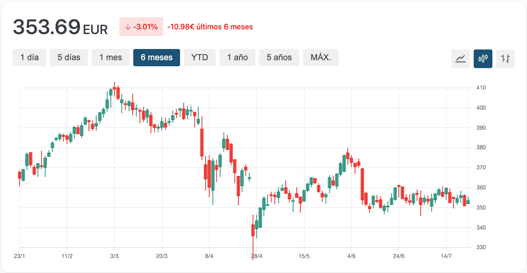Image resolution: width=527 pixels, height=273 pixels.
Task: Switch to the line chart view
Action: pos(461,59)
